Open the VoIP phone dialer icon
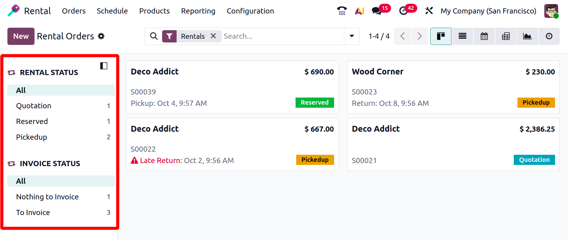Image resolution: width=568 pixels, height=240 pixels. click(x=342, y=11)
